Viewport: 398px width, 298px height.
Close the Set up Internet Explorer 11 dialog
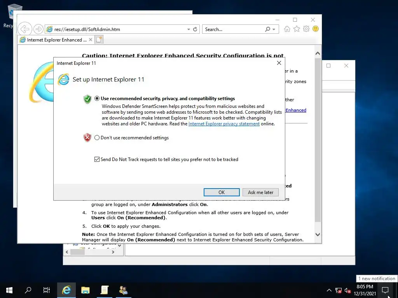[279, 63]
